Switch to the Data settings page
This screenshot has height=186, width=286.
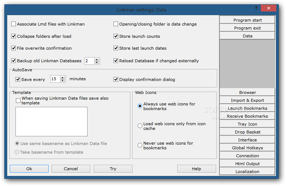click(x=247, y=36)
